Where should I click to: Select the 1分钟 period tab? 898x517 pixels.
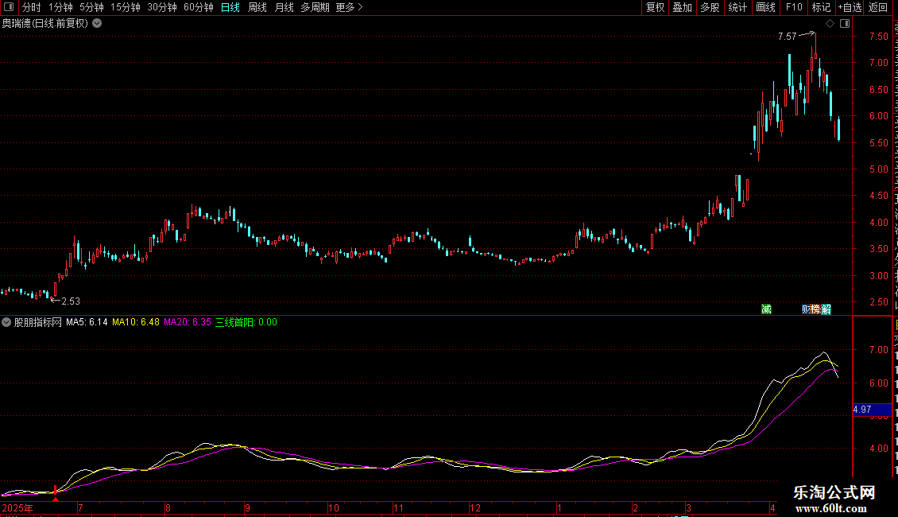click(60, 7)
